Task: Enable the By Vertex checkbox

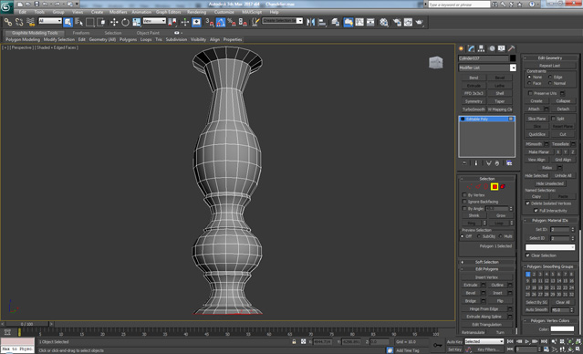Action: tap(464, 195)
